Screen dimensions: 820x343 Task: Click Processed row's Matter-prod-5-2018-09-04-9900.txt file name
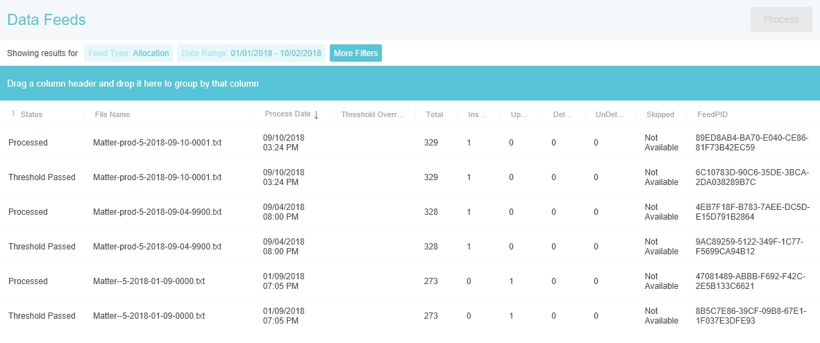pyautogui.click(x=157, y=212)
